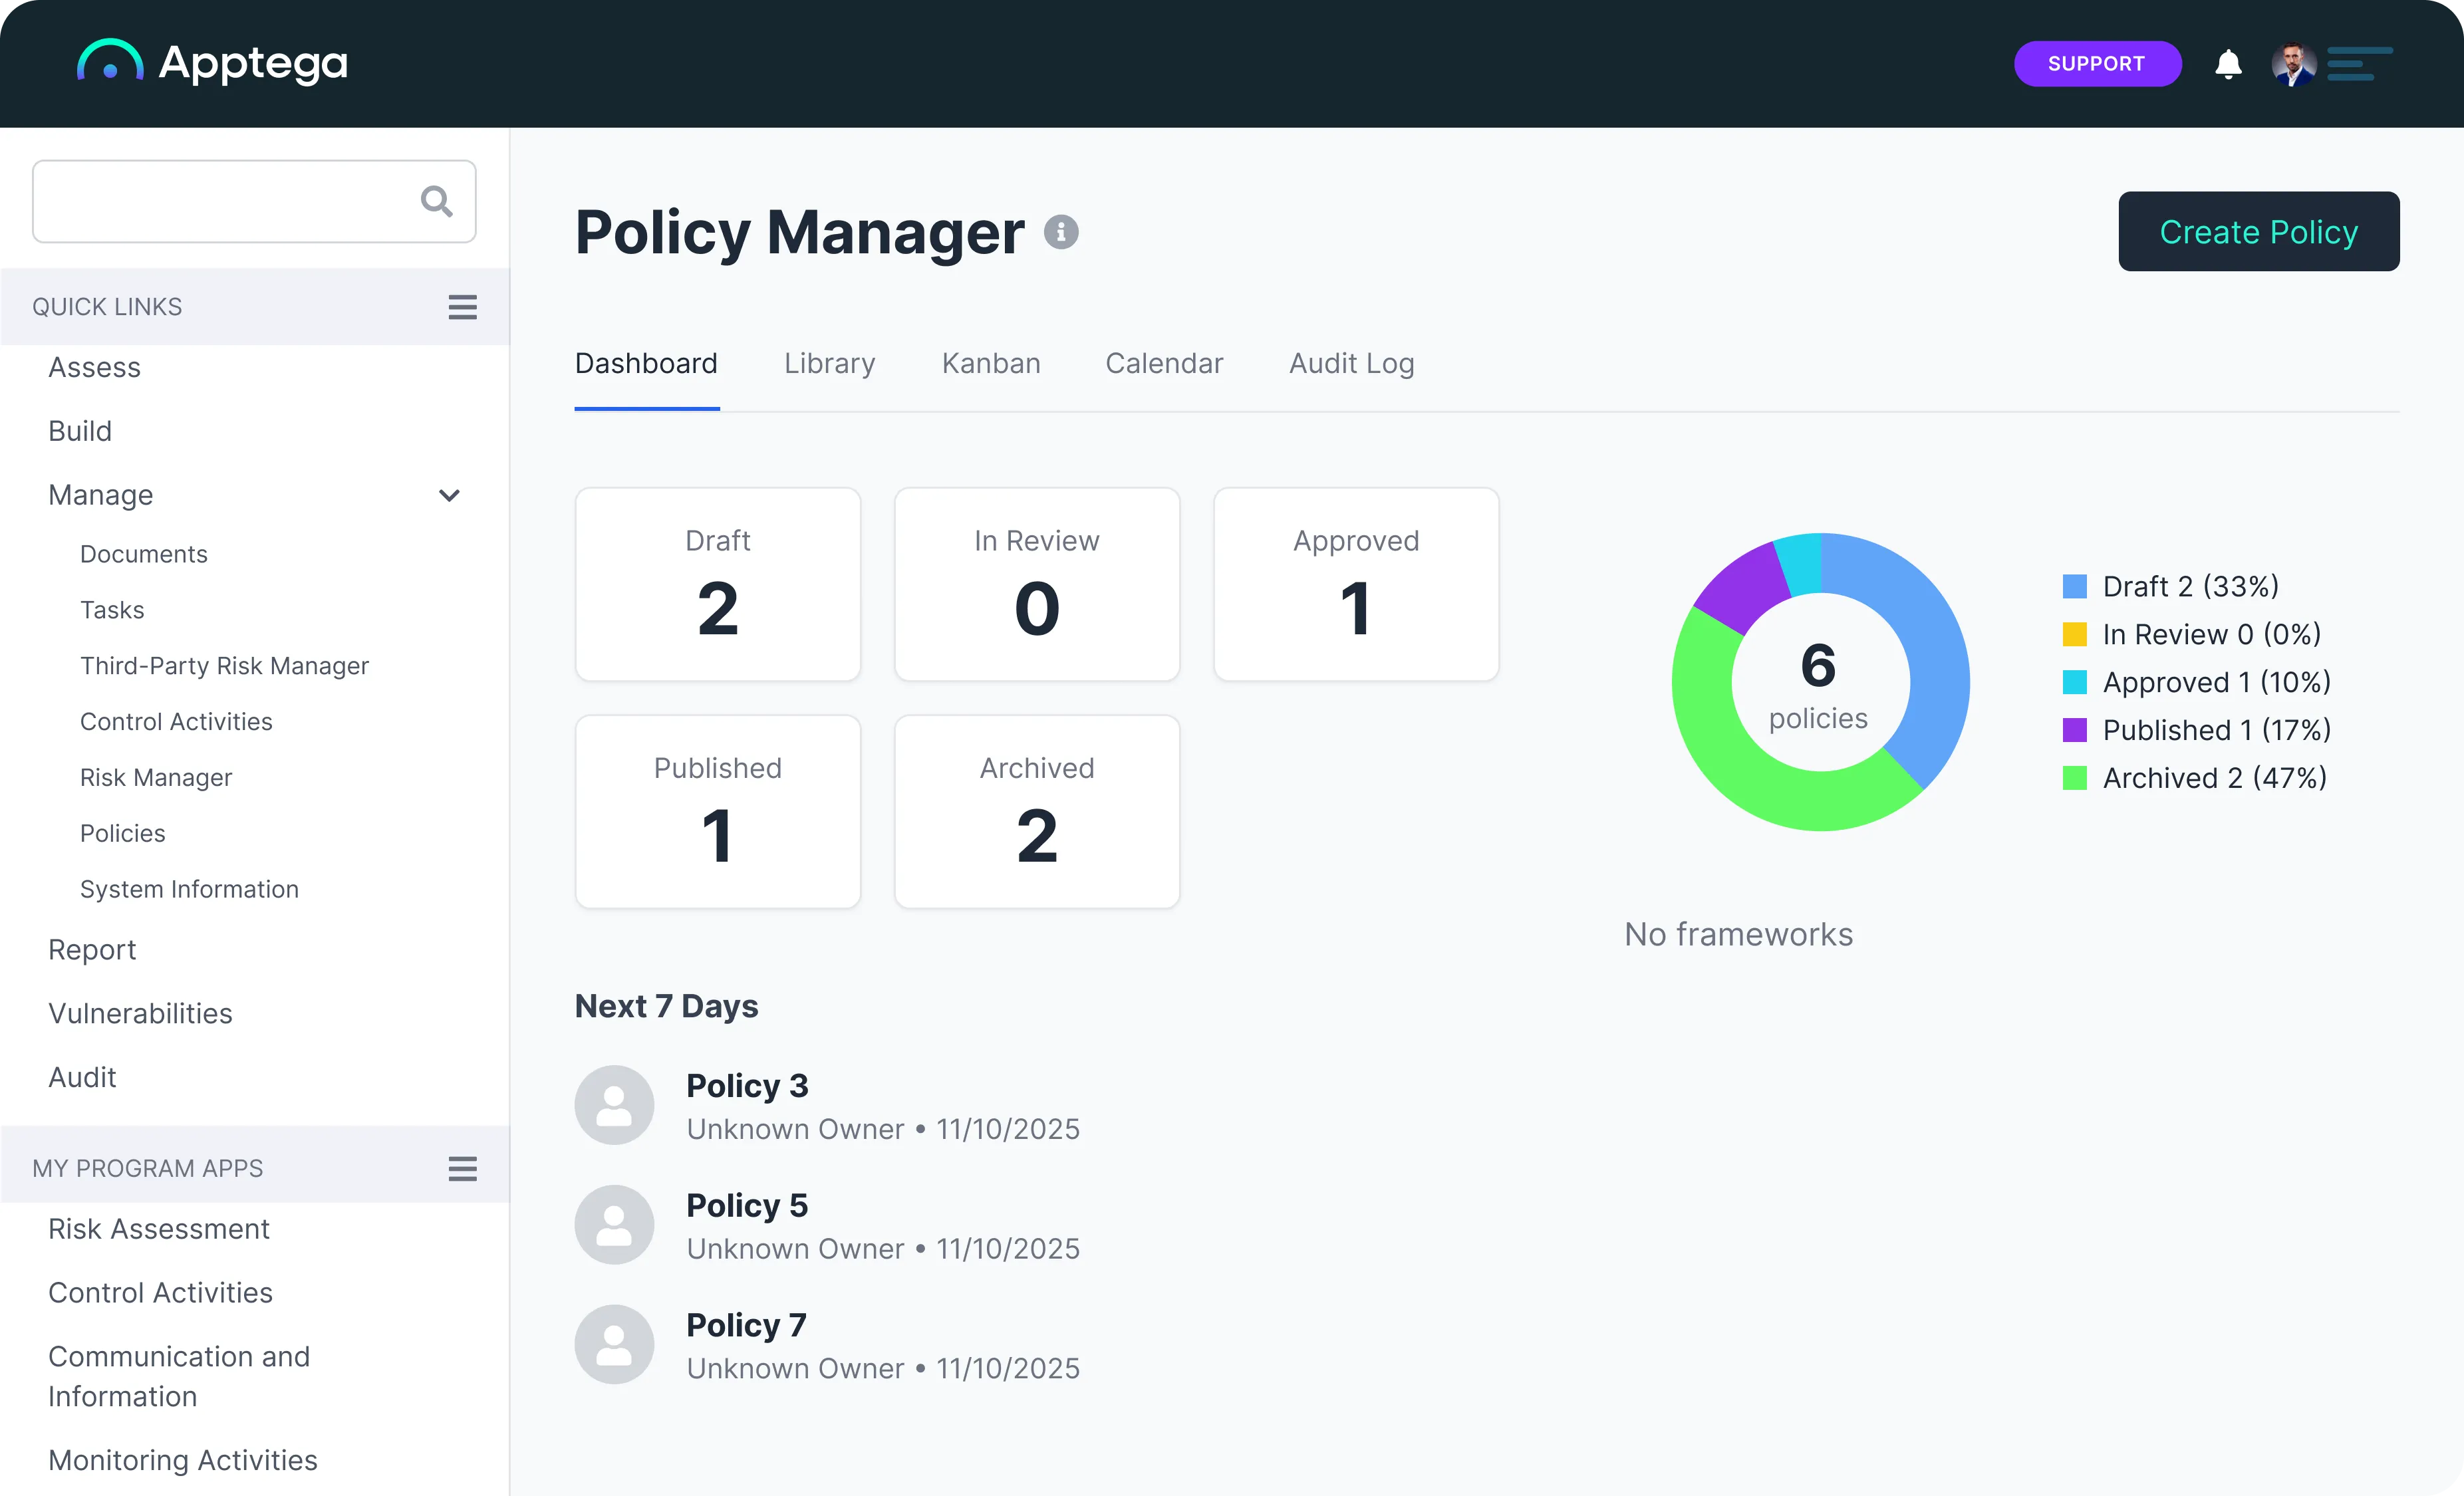Image resolution: width=2464 pixels, height=1496 pixels.
Task: Collapse the Manage section chevron
Action: click(449, 495)
